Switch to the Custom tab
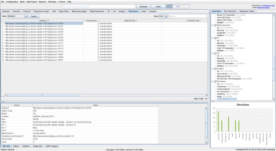The image size is (276, 151). click(152, 11)
